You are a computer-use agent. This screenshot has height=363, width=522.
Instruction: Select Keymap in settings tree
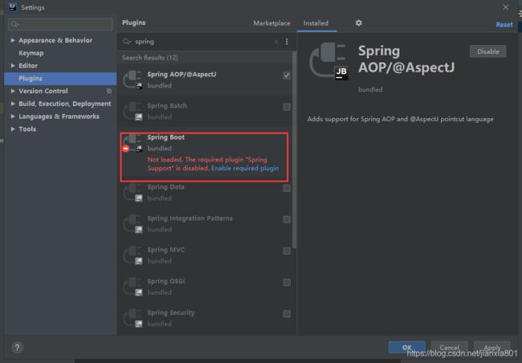pyautogui.click(x=31, y=53)
